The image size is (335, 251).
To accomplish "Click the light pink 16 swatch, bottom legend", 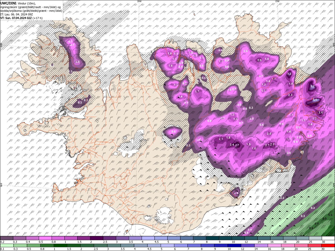I will (274, 246).
